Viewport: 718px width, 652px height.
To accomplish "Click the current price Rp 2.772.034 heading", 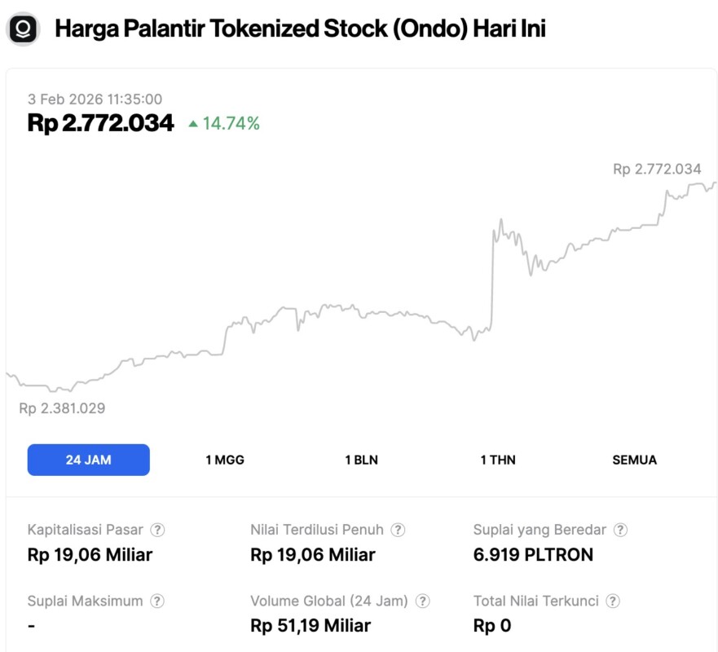I will [x=101, y=123].
